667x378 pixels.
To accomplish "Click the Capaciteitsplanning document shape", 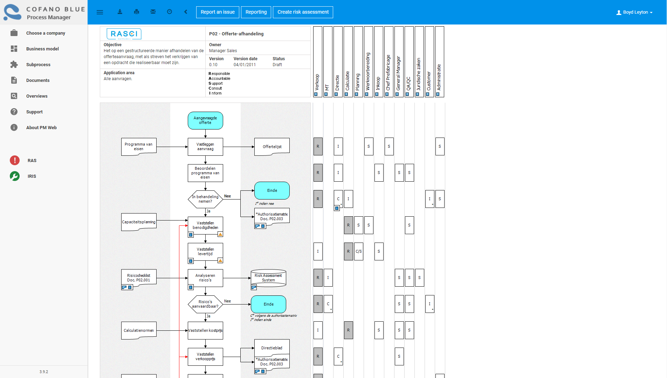I will pos(139,222).
